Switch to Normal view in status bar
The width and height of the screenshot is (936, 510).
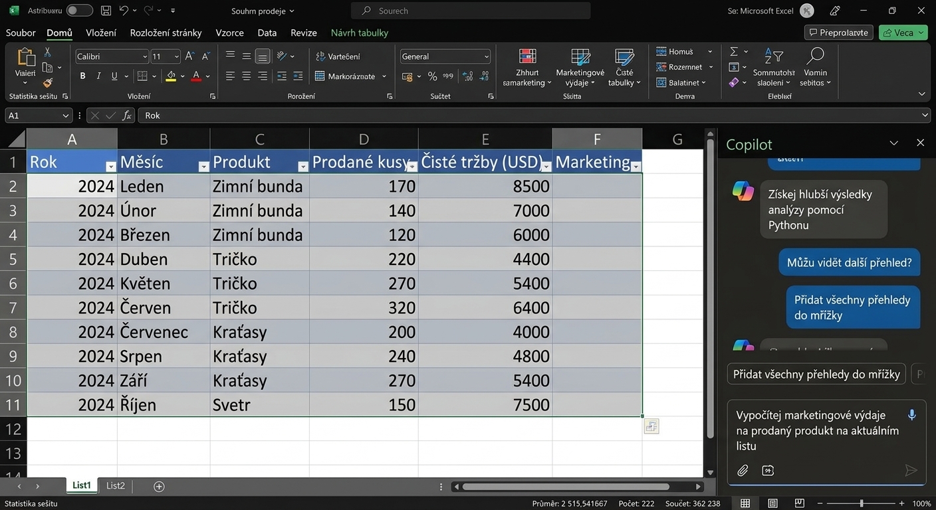[745, 503]
